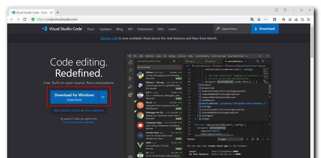Click the blue Download button in header
The image size is (321, 158).
(x=265, y=29)
